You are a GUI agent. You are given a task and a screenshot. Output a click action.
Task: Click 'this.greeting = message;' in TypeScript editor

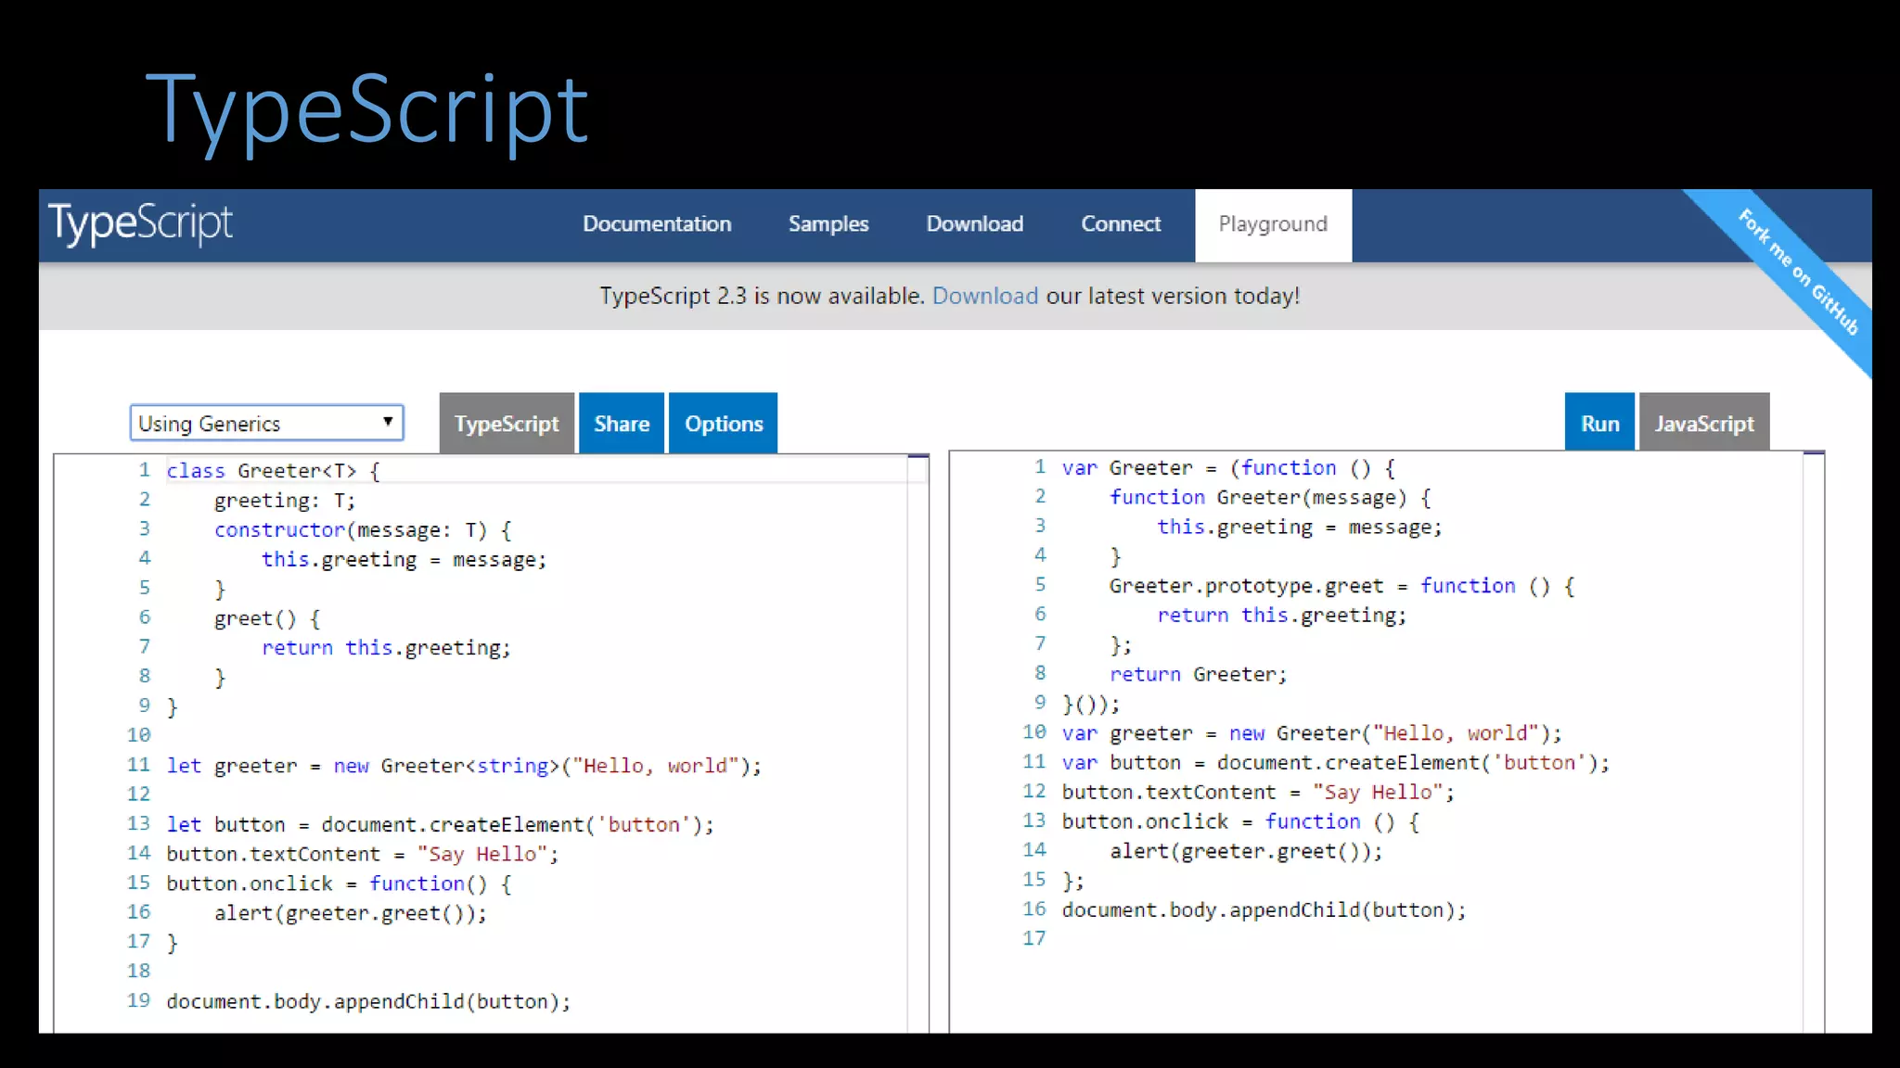[x=404, y=560]
